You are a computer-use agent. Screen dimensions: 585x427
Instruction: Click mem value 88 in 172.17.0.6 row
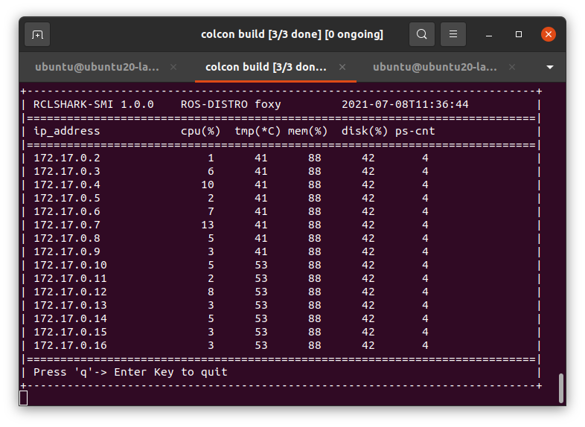315,212
